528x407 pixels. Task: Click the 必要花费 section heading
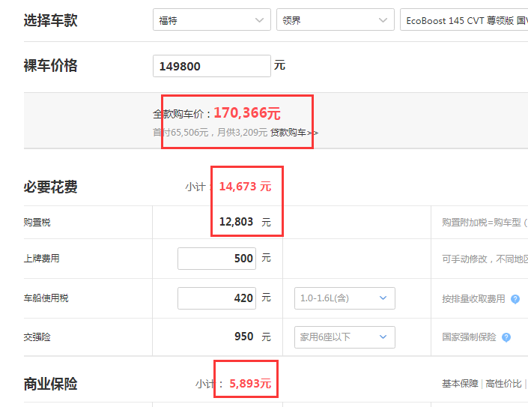(50, 187)
